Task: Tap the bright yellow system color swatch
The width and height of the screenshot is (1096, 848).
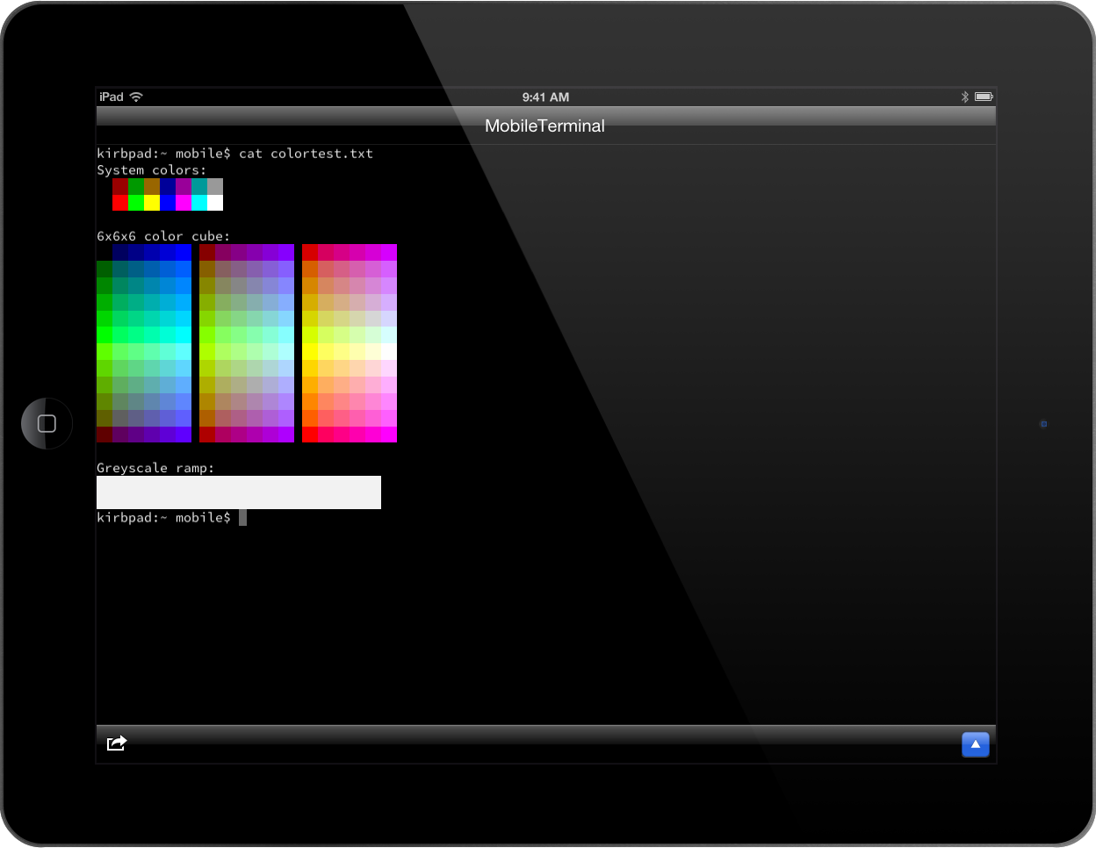Action: click(x=152, y=203)
